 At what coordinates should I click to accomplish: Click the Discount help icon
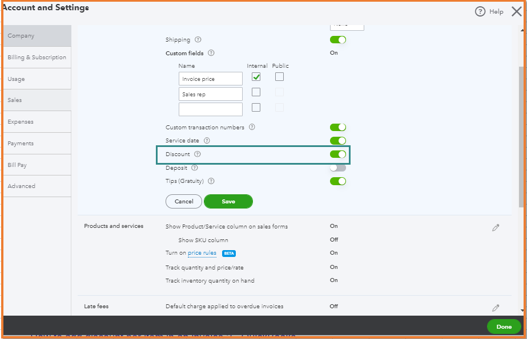point(198,154)
